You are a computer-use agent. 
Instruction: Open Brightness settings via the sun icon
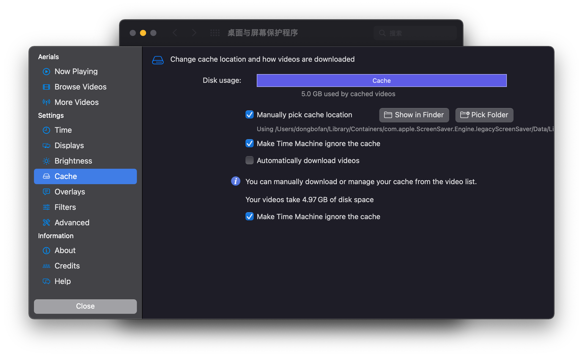click(x=47, y=161)
